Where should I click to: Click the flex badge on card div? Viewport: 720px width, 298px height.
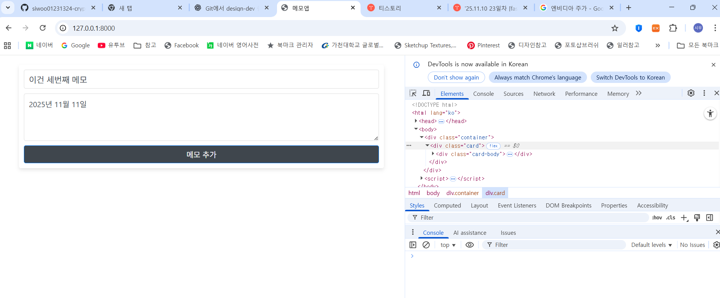click(493, 146)
